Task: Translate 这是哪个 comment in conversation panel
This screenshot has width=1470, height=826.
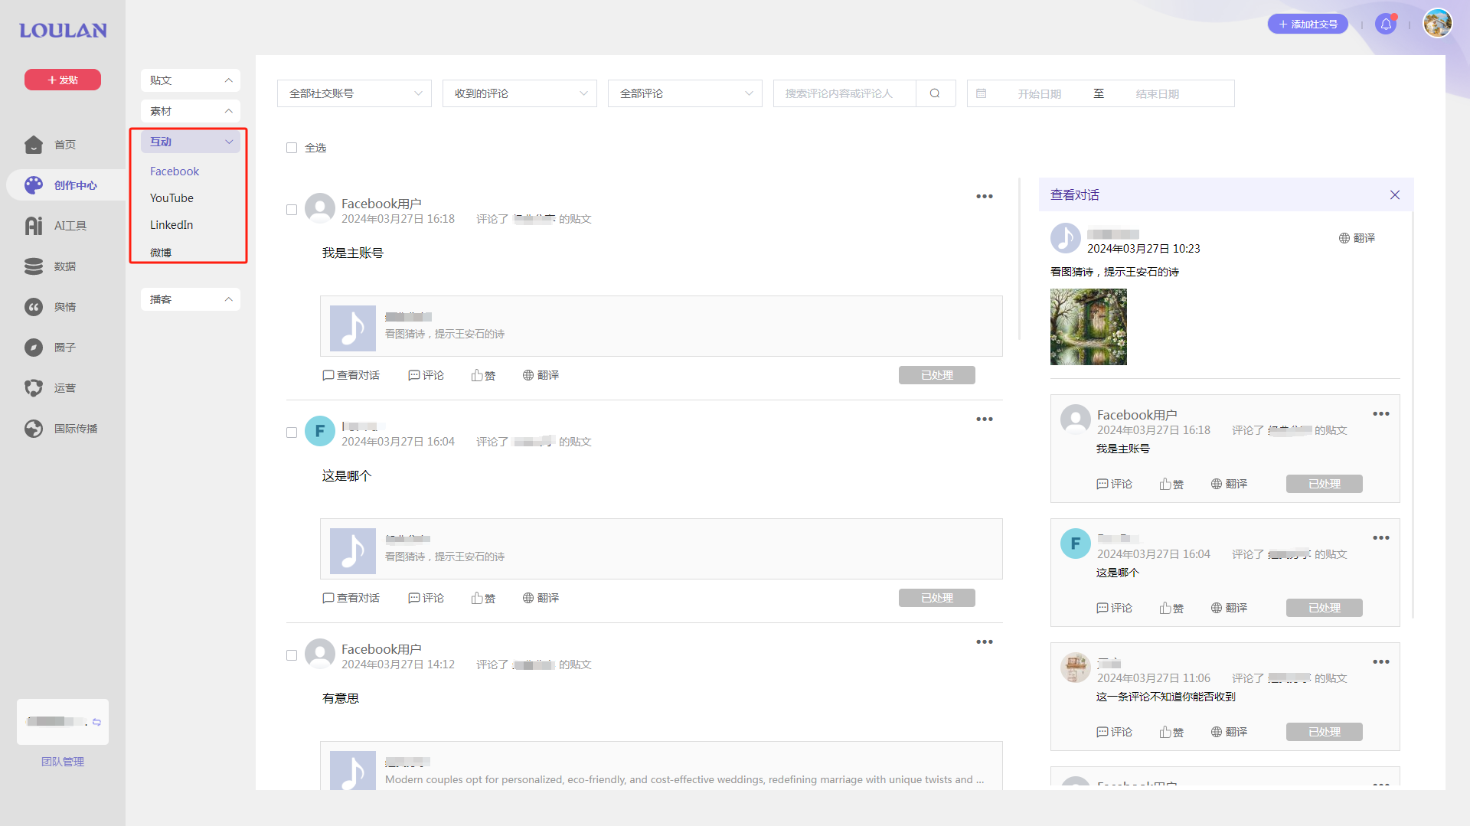Action: 1229,608
